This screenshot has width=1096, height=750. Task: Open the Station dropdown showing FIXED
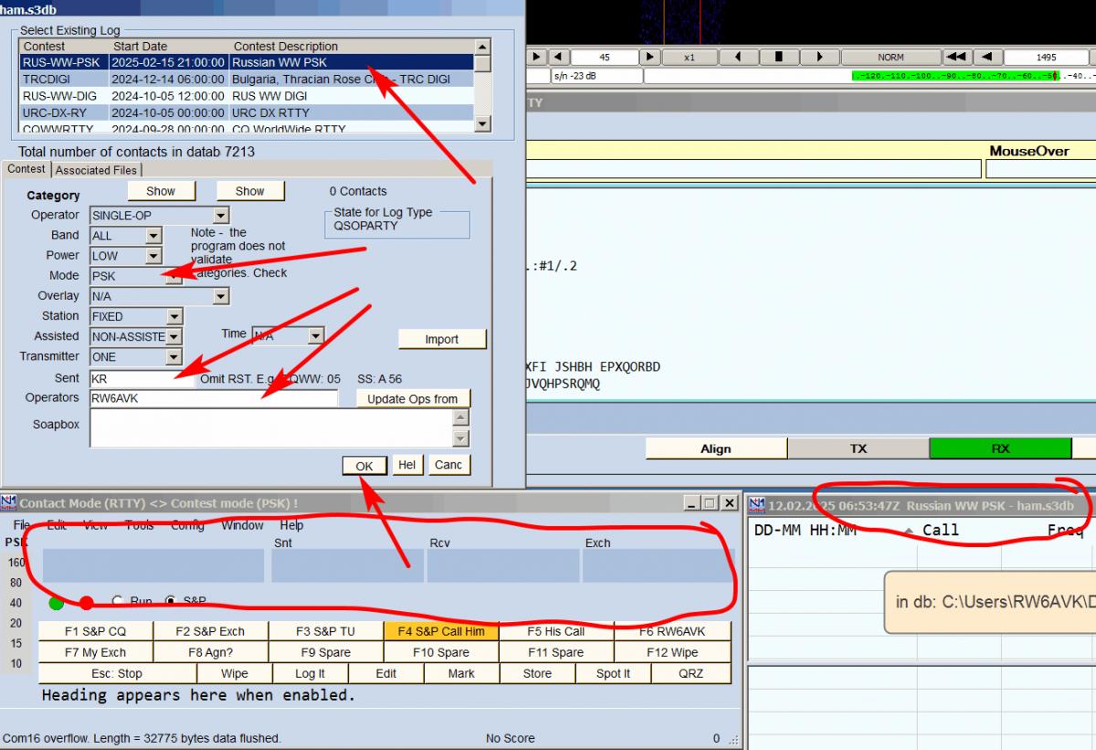[174, 316]
